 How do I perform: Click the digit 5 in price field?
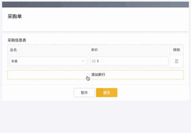tap(98, 61)
